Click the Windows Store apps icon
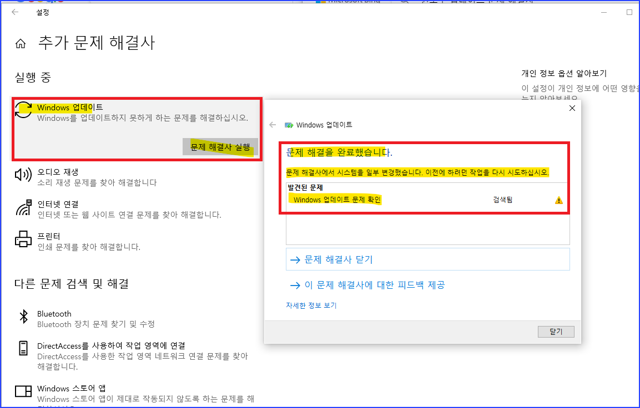640x408 pixels. point(23,391)
